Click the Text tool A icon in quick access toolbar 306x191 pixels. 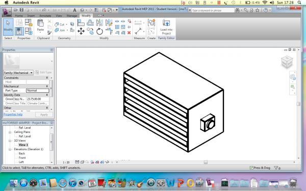(75, 10)
